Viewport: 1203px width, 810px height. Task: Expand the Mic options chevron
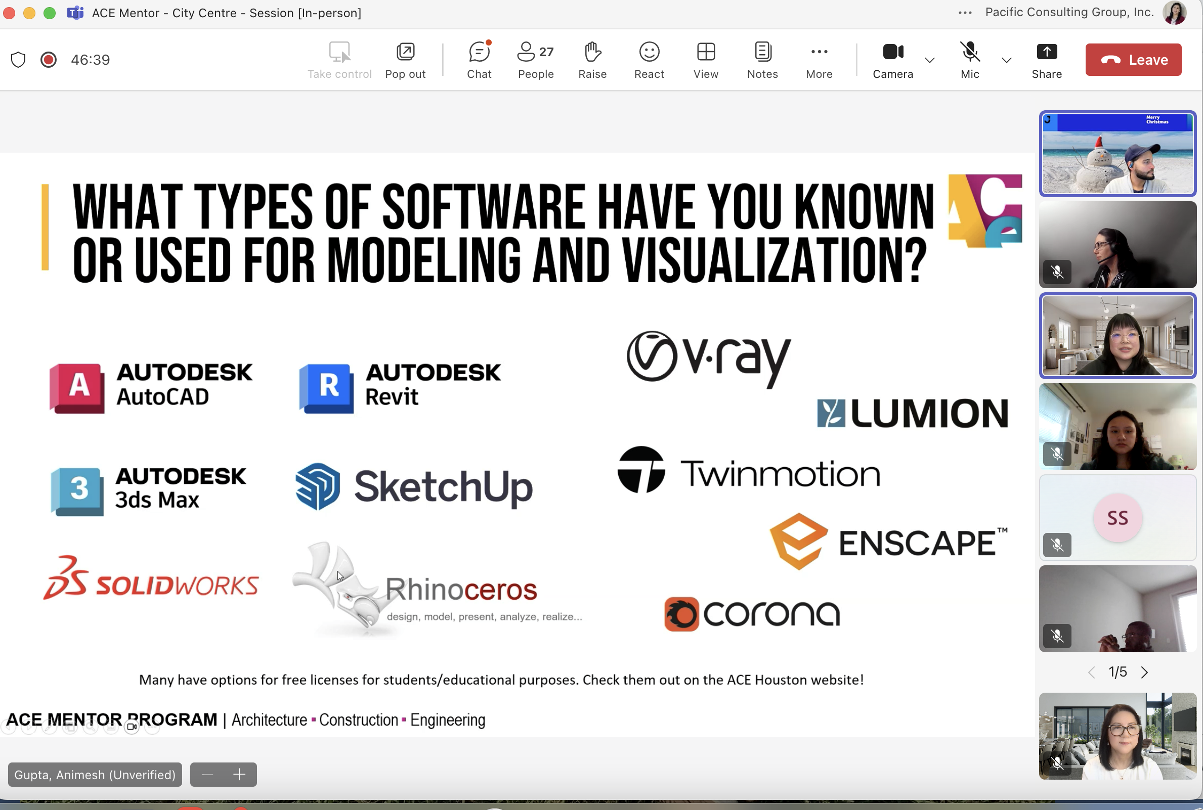pos(1006,61)
